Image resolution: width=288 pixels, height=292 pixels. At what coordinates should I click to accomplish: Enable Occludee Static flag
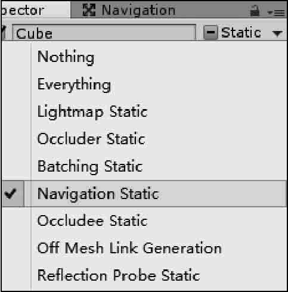pos(144,220)
